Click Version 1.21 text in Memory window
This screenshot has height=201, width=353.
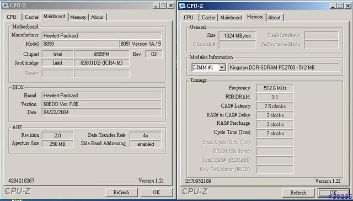(x=328, y=181)
